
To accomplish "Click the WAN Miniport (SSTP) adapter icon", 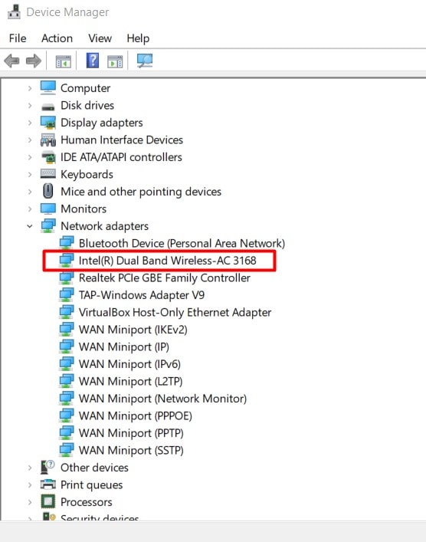I will point(67,450).
